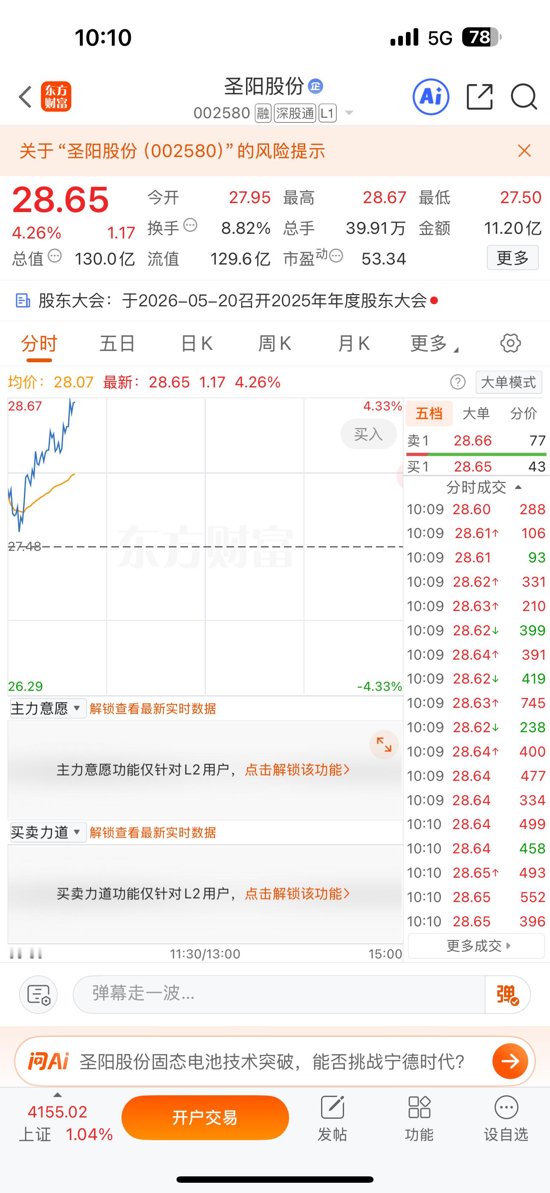Tap the 买1 28.65 order row
Viewport: 550px width, 1193px height.
click(476, 466)
